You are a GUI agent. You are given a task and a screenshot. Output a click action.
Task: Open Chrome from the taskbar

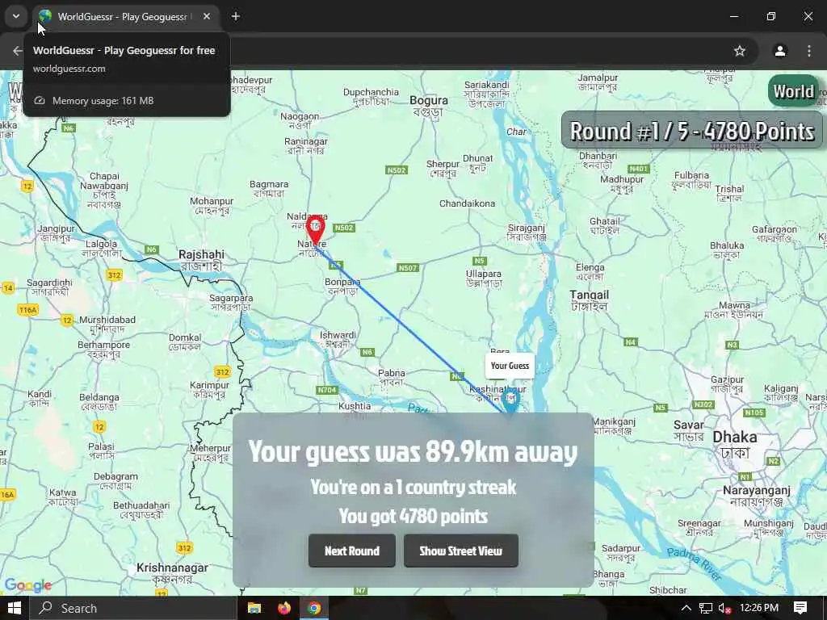tap(314, 608)
